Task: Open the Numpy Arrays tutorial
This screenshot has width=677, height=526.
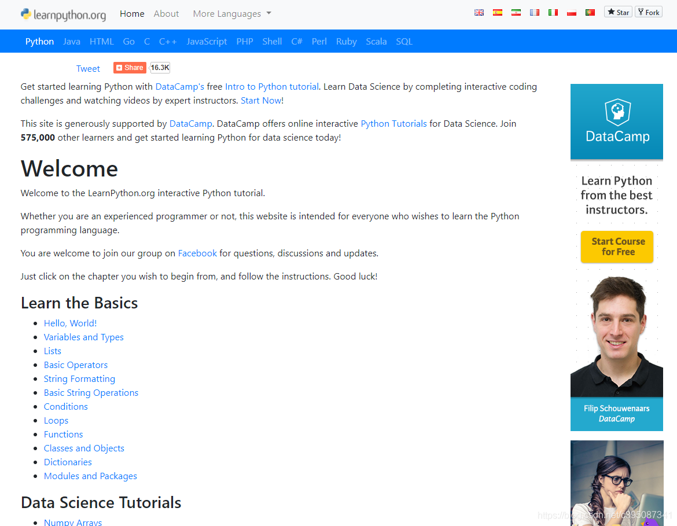Action: (73, 522)
